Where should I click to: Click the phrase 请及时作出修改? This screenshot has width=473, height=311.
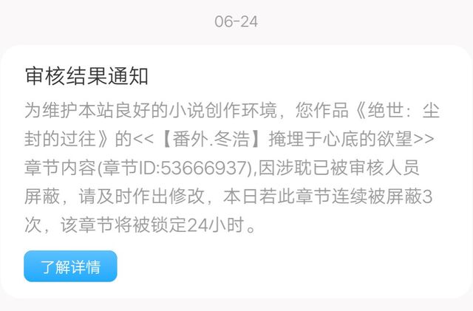pyautogui.click(x=141, y=196)
